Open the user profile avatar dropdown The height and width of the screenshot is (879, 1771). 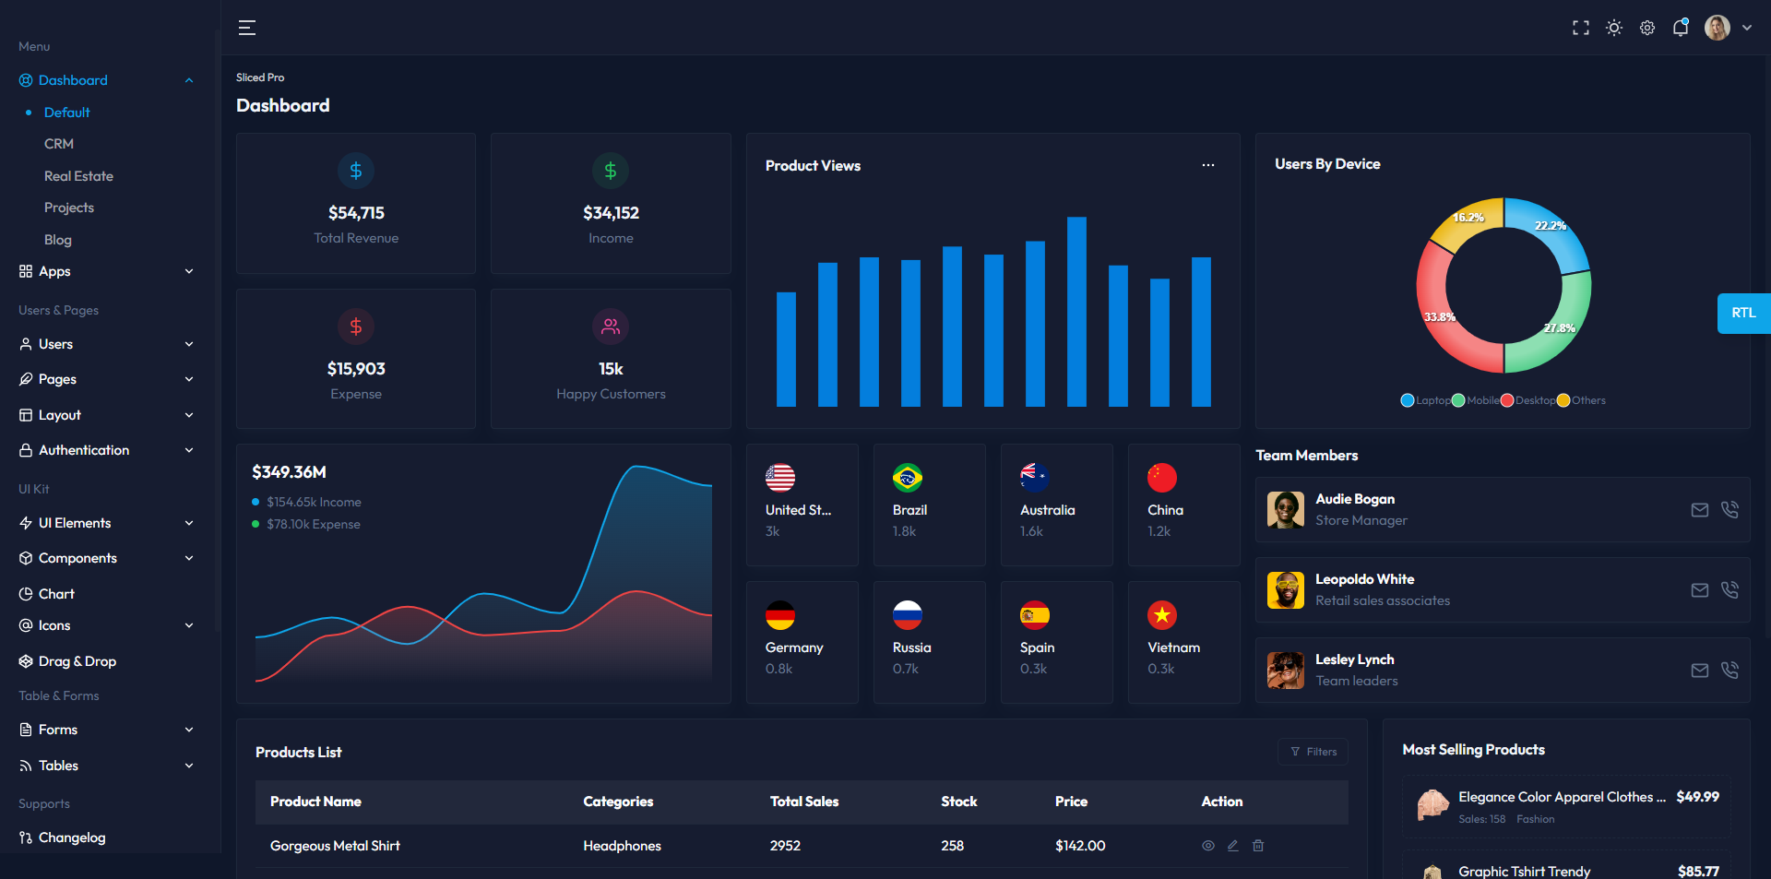[x=1727, y=28]
